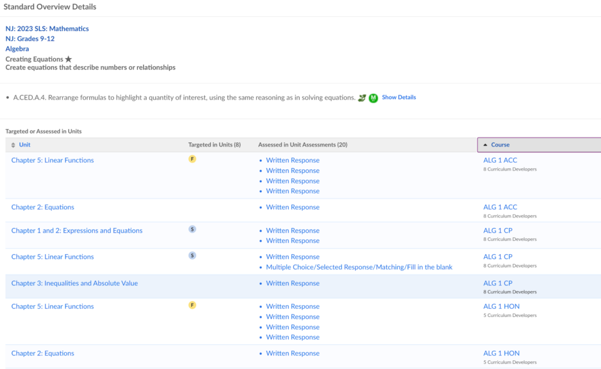Image resolution: width=601 pixels, height=369 pixels.
Task: Toggle sort order on Course column header
Action: tap(500, 145)
